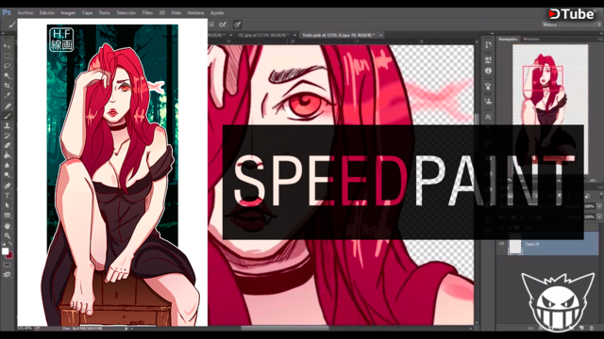
Task: Select the Move tool
Action: pyautogui.click(x=8, y=46)
